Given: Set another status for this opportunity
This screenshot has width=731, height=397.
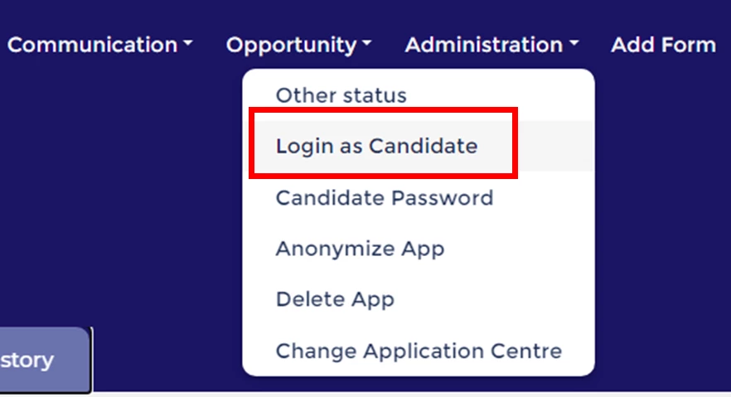Looking at the screenshot, I should [x=341, y=95].
